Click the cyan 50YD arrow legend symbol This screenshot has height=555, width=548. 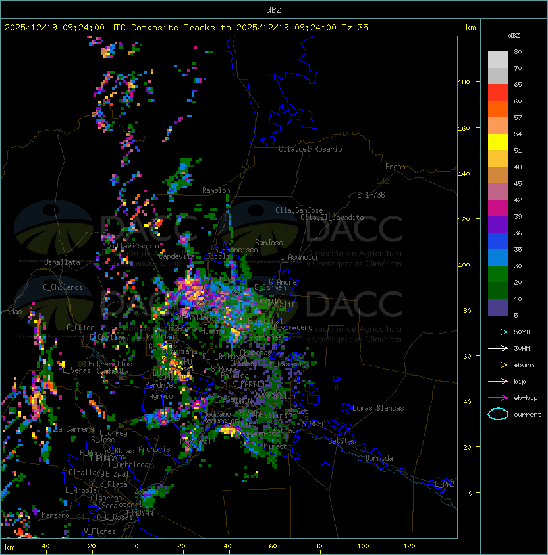point(498,332)
